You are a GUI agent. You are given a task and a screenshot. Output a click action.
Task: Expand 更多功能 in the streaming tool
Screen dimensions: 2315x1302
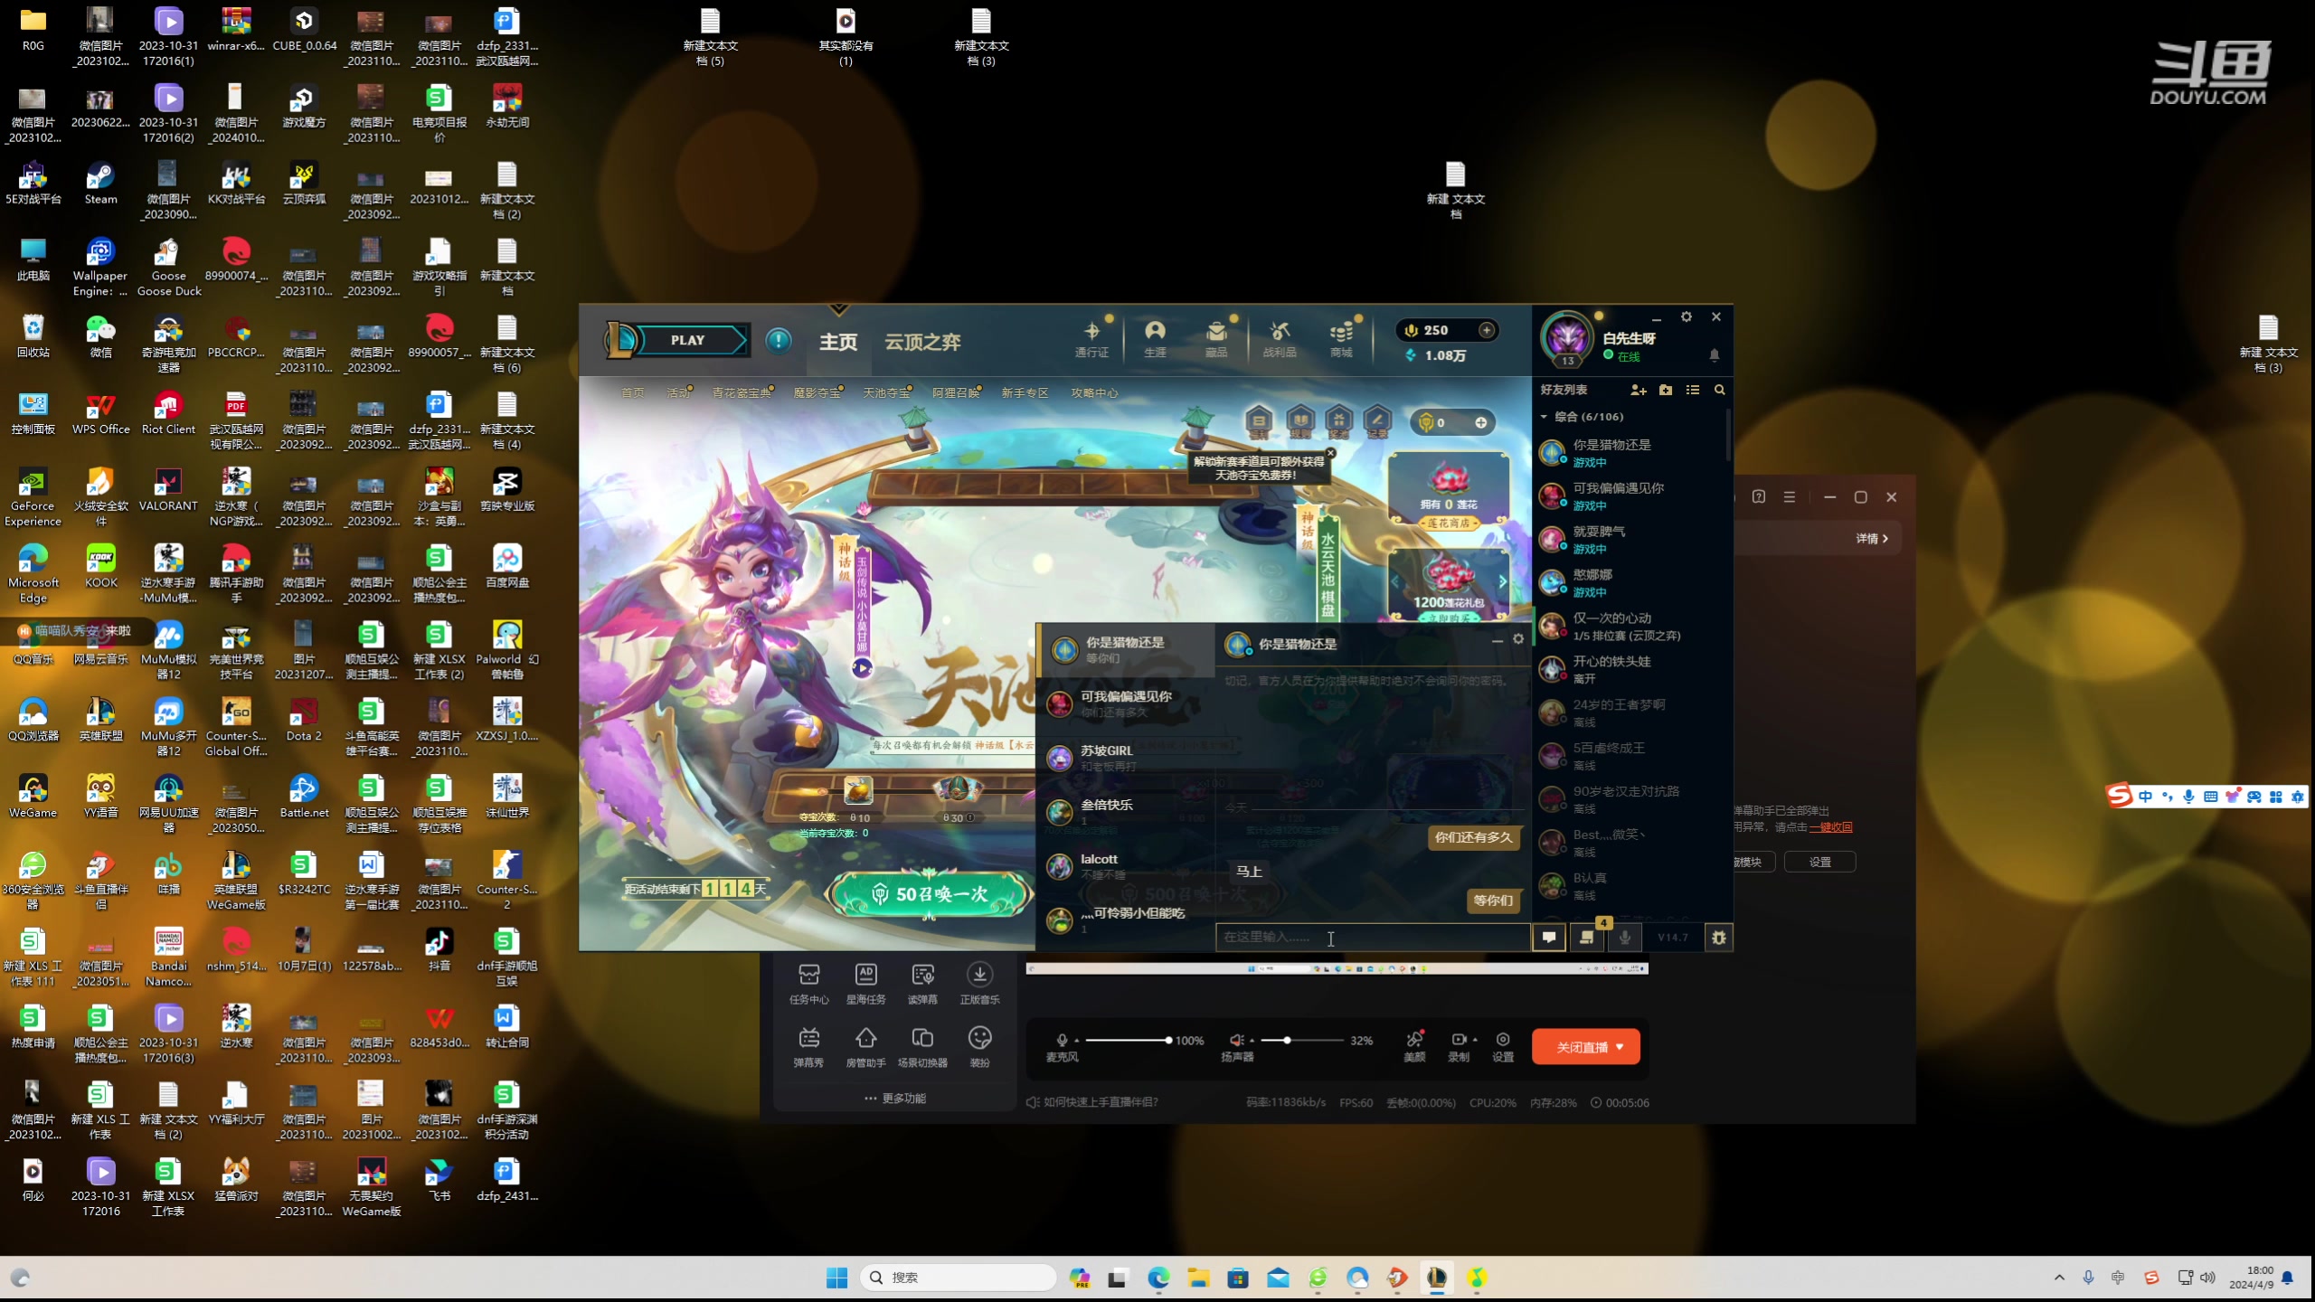[894, 1099]
